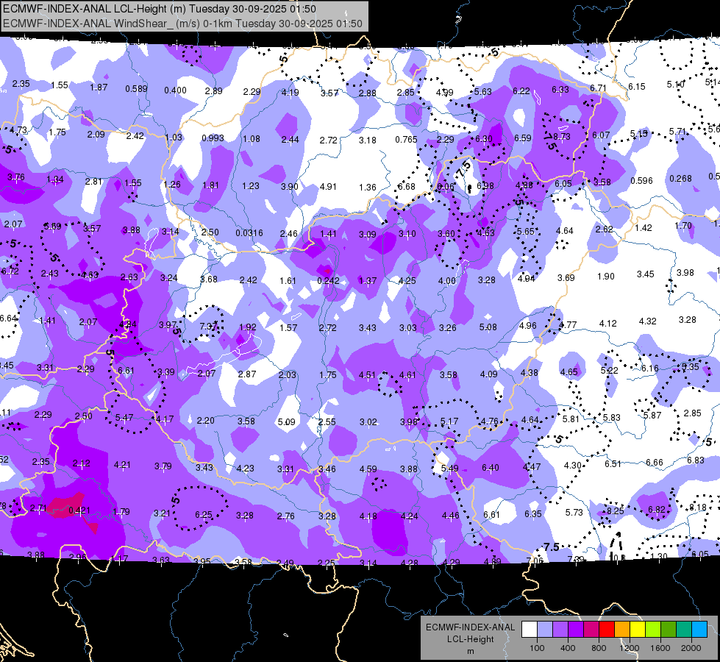Click the shear value '5.09'
The image size is (720, 662).
click(x=287, y=421)
